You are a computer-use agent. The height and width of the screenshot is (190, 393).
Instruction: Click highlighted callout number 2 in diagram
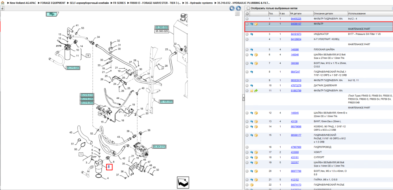tap(109, 167)
